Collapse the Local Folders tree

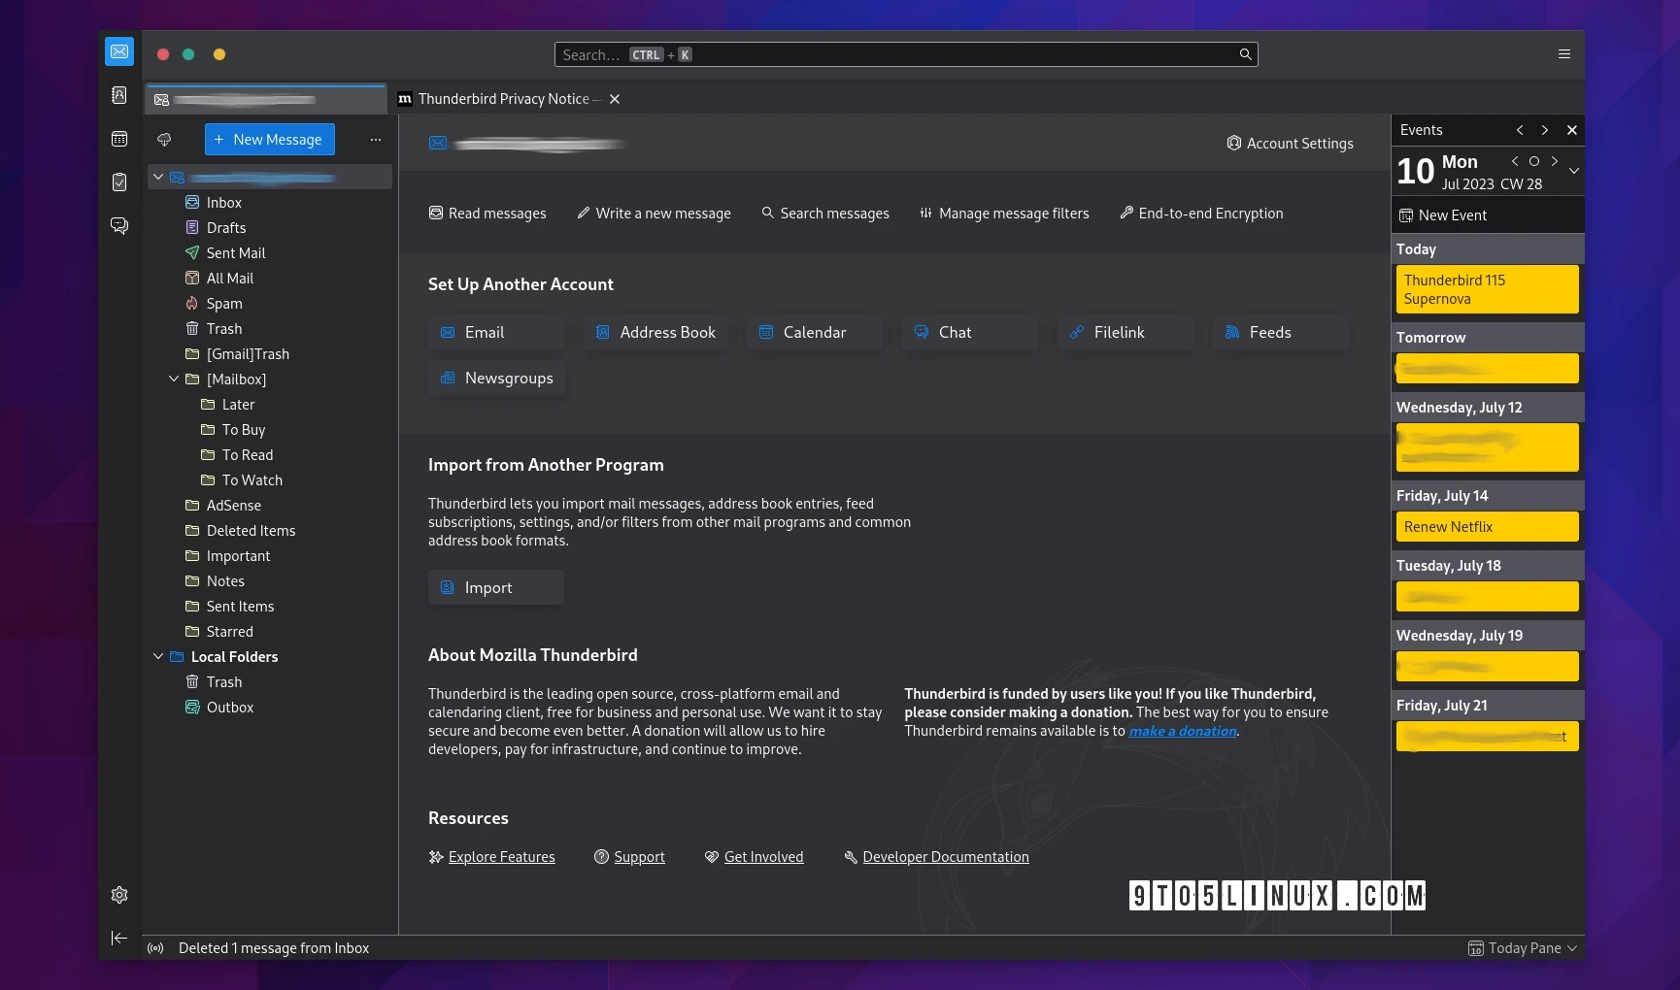[x=158, y=656]
